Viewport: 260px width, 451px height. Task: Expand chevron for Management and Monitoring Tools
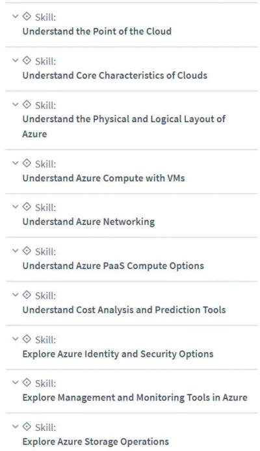[15, 383]
